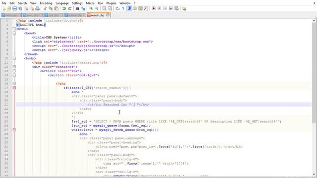Click the '$sel_sql' variable on line 25
The width and height of the screenshot is (317, 178).
point(79,121)
